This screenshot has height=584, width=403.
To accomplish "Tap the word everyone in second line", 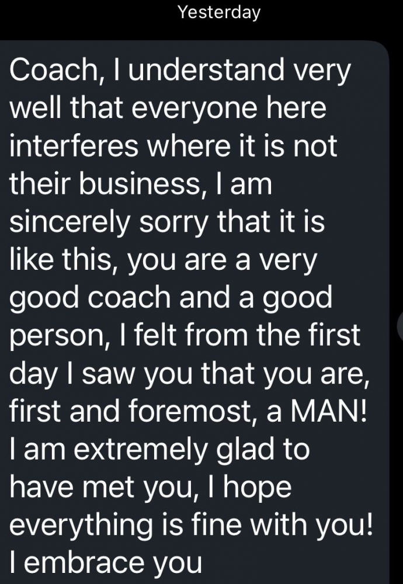I will [194, 109].
